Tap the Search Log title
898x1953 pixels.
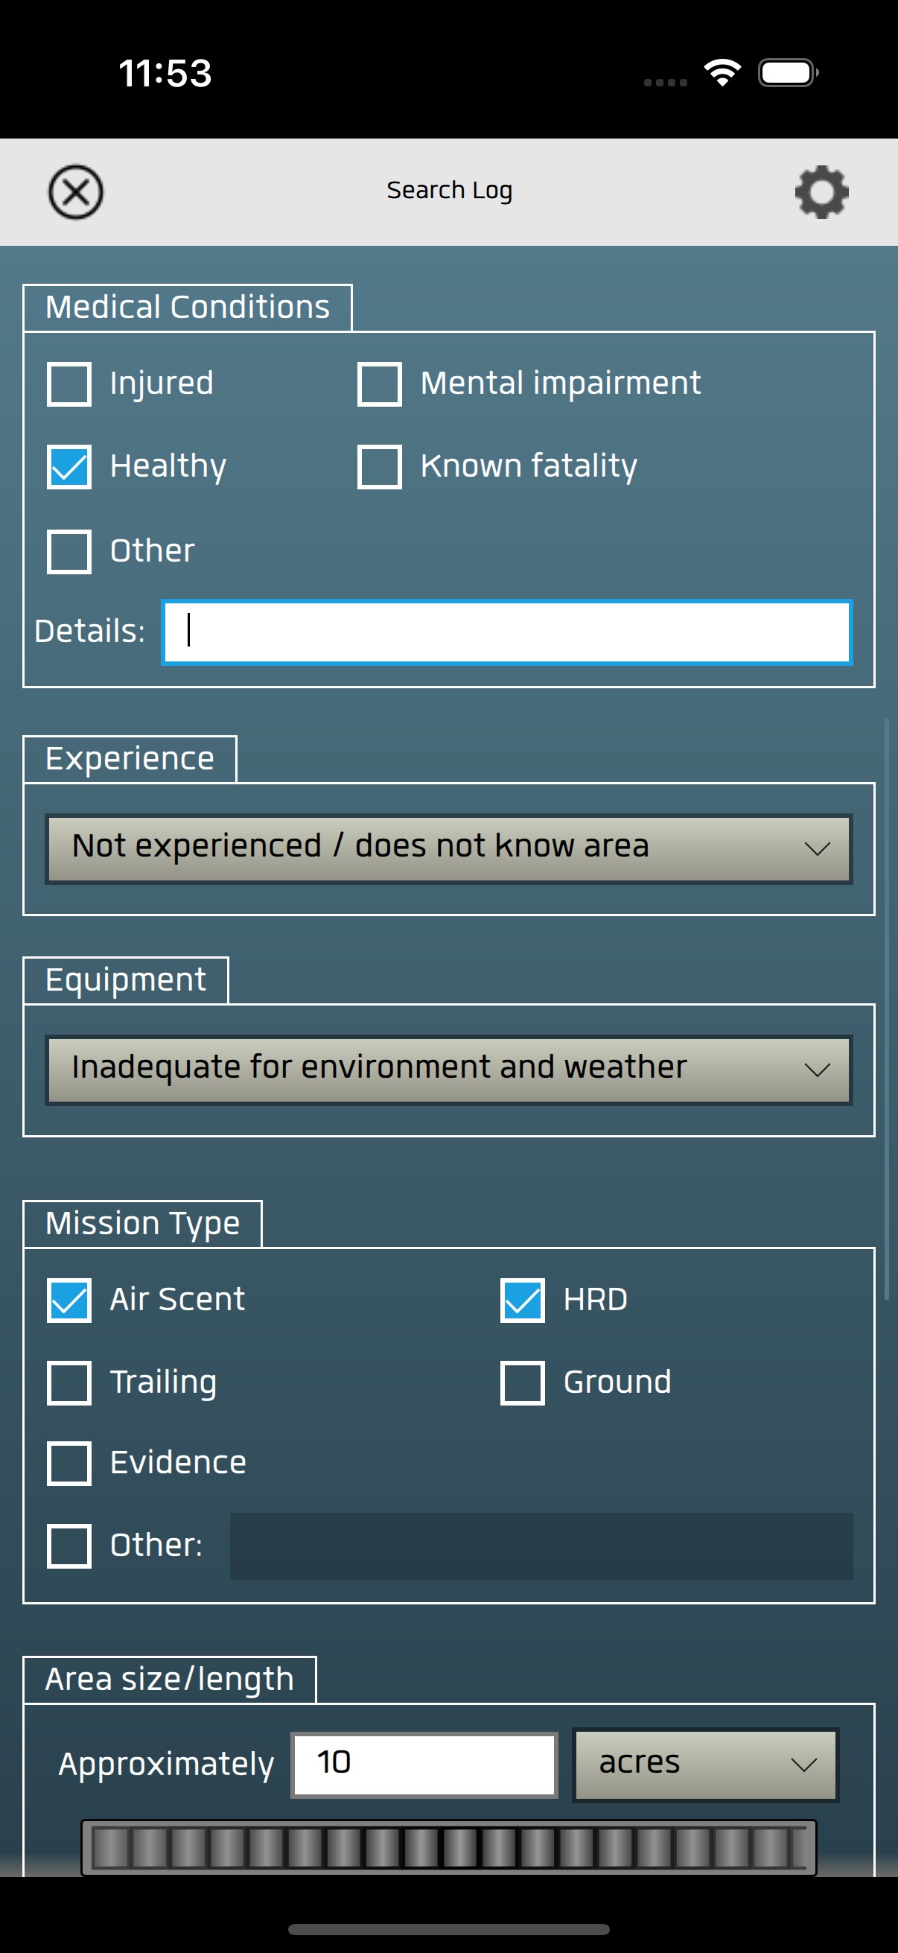[x=450, y=190]
